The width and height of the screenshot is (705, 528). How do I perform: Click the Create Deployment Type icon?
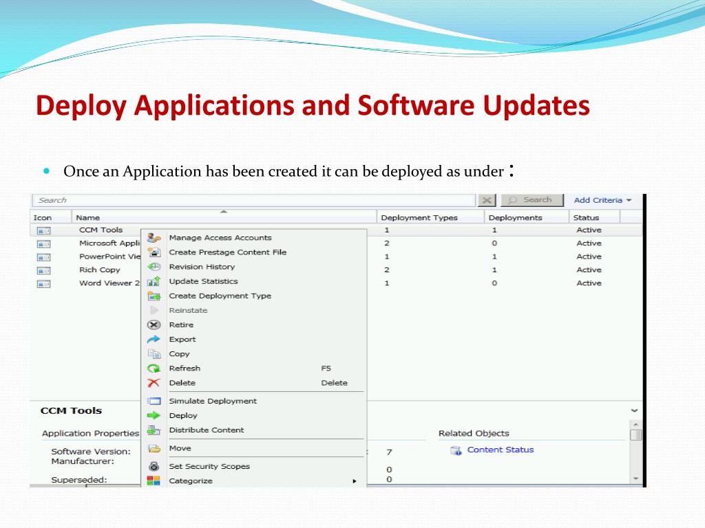pyautogui.click(x=154, y=296)
